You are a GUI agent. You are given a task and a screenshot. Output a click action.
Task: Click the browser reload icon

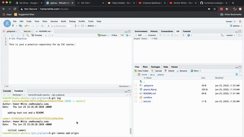pyautogui.click(x=15, y=9)
